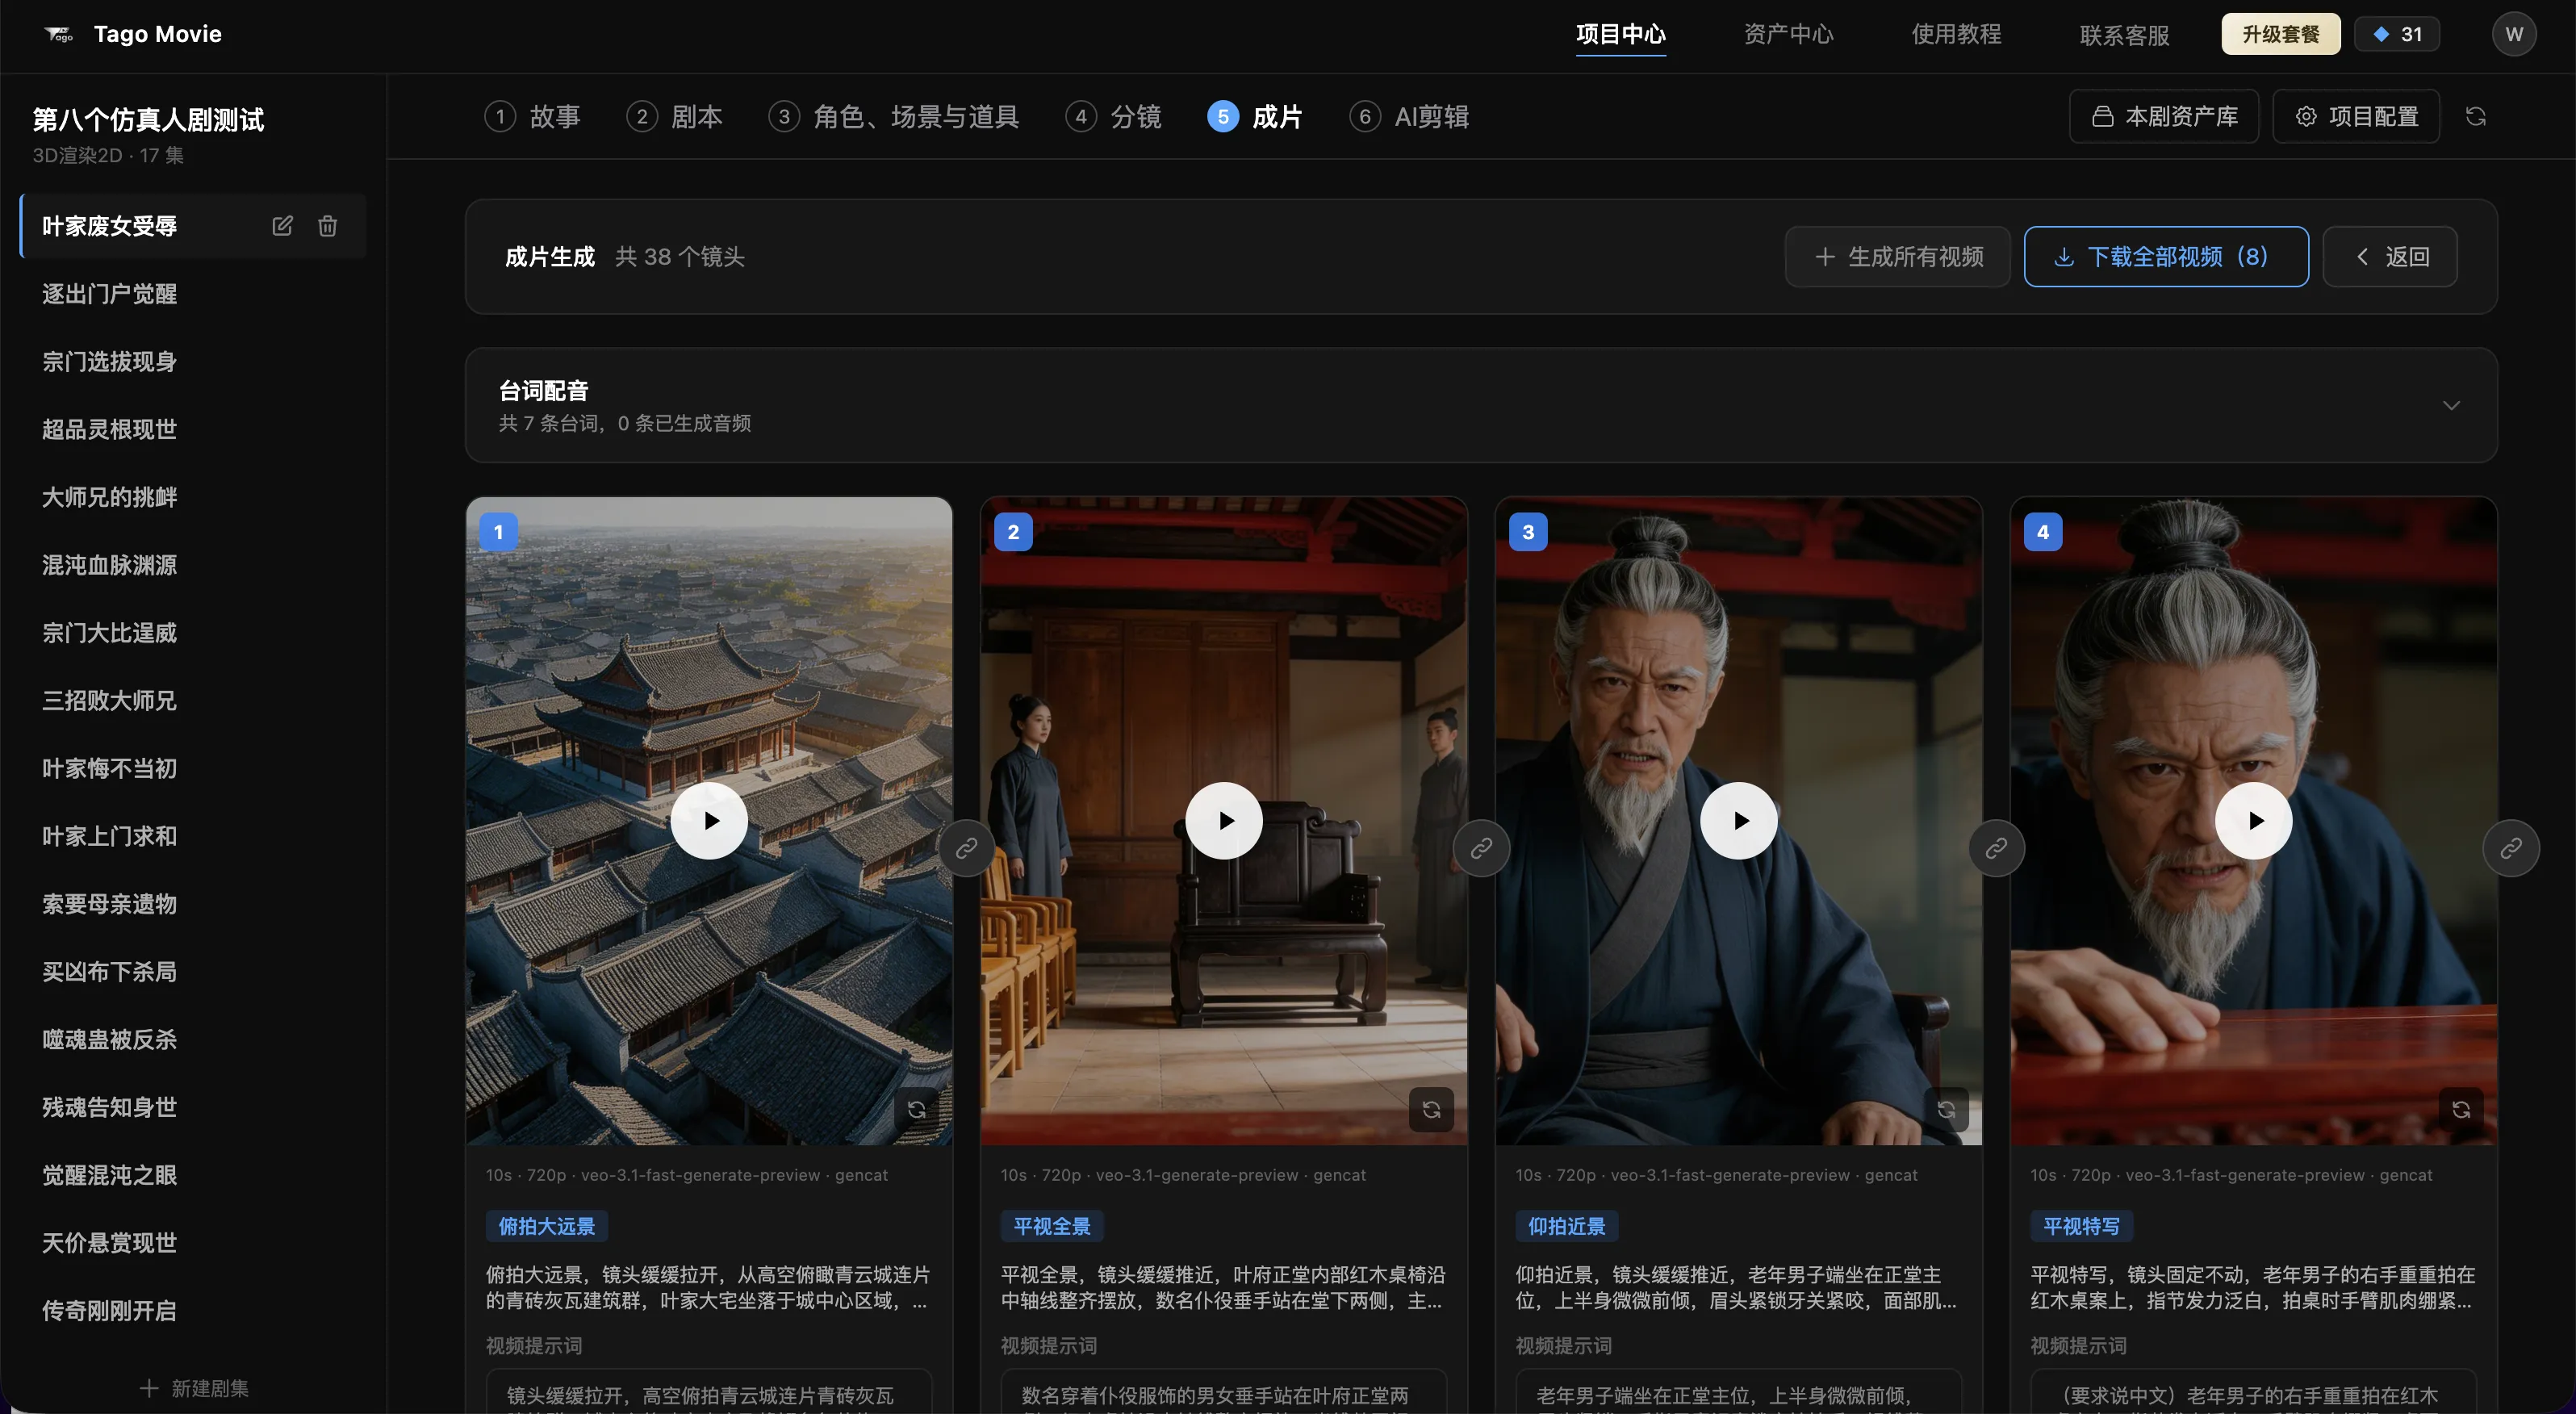Click the refresh icon beside 项目配置
The width and height of the screenshot is (2576, 1414).
[x=2475, y=117]
